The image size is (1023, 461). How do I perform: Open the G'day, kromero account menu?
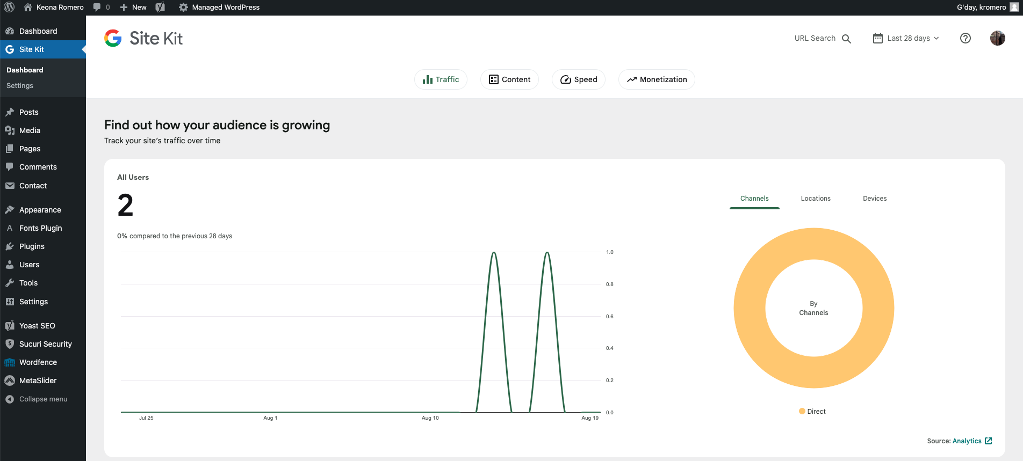coord(988,8)
